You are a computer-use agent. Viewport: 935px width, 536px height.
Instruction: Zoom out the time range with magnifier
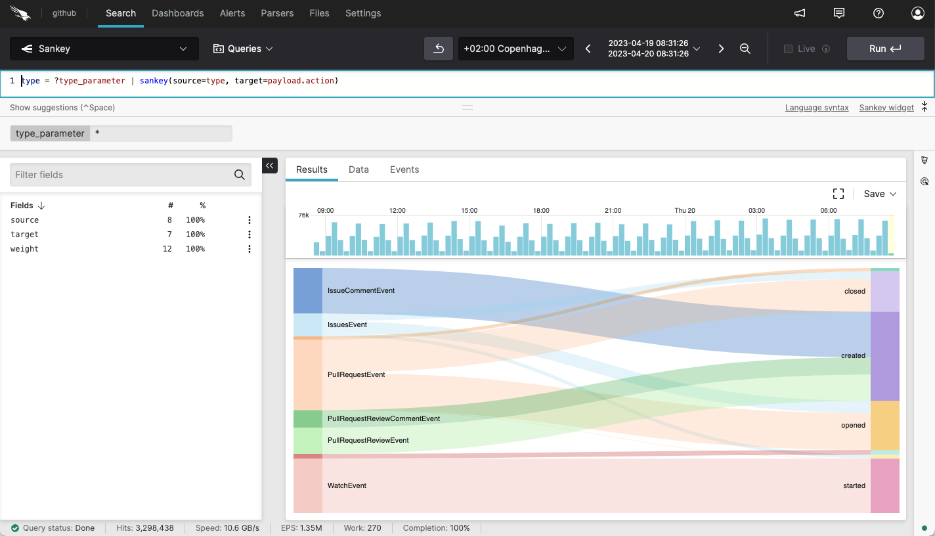745,49
